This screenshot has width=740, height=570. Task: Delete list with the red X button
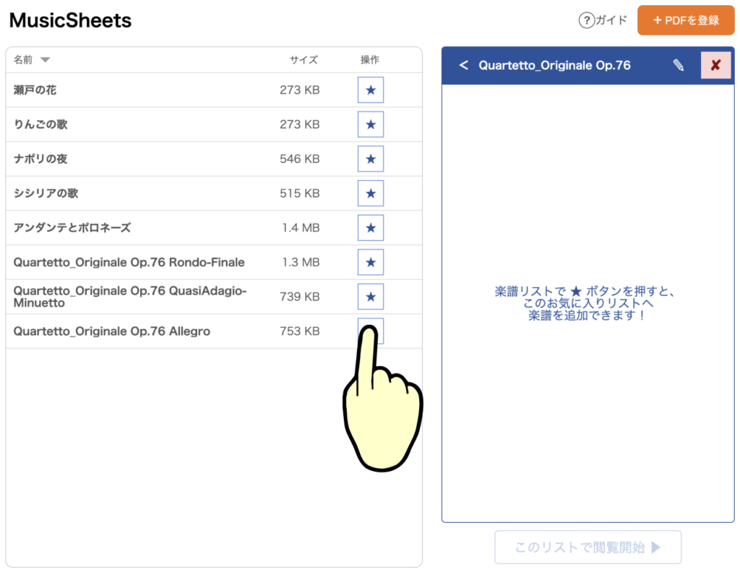point(715,65)
